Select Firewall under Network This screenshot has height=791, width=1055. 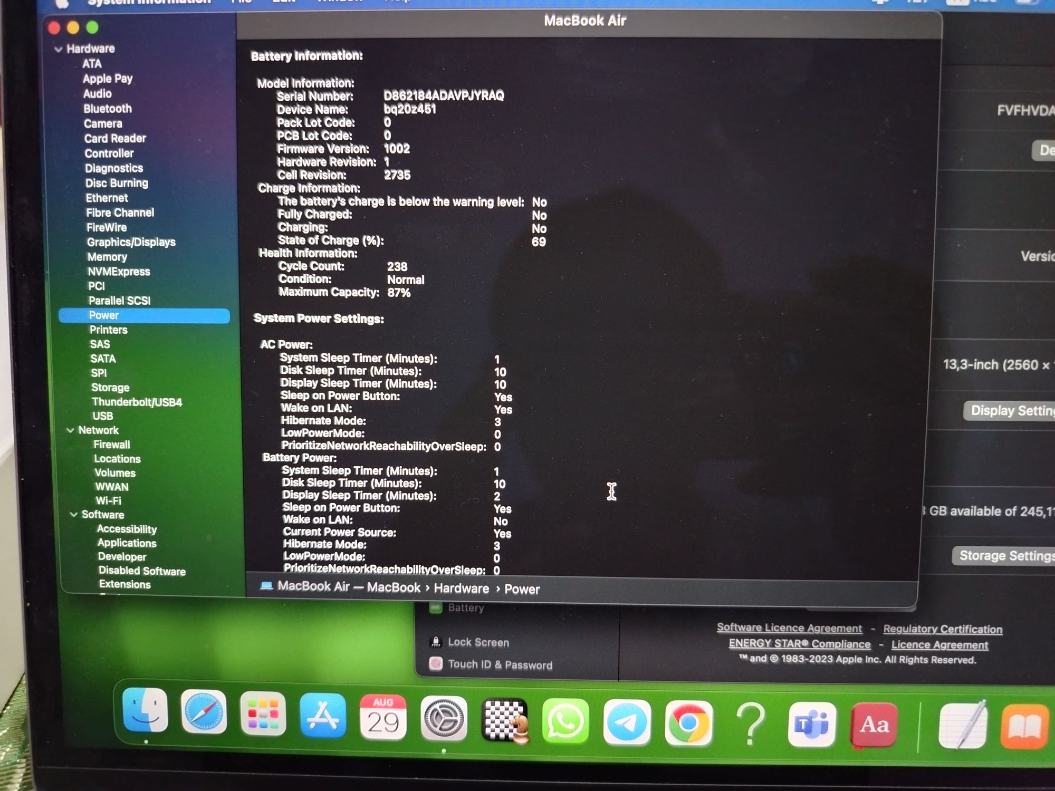112,445
